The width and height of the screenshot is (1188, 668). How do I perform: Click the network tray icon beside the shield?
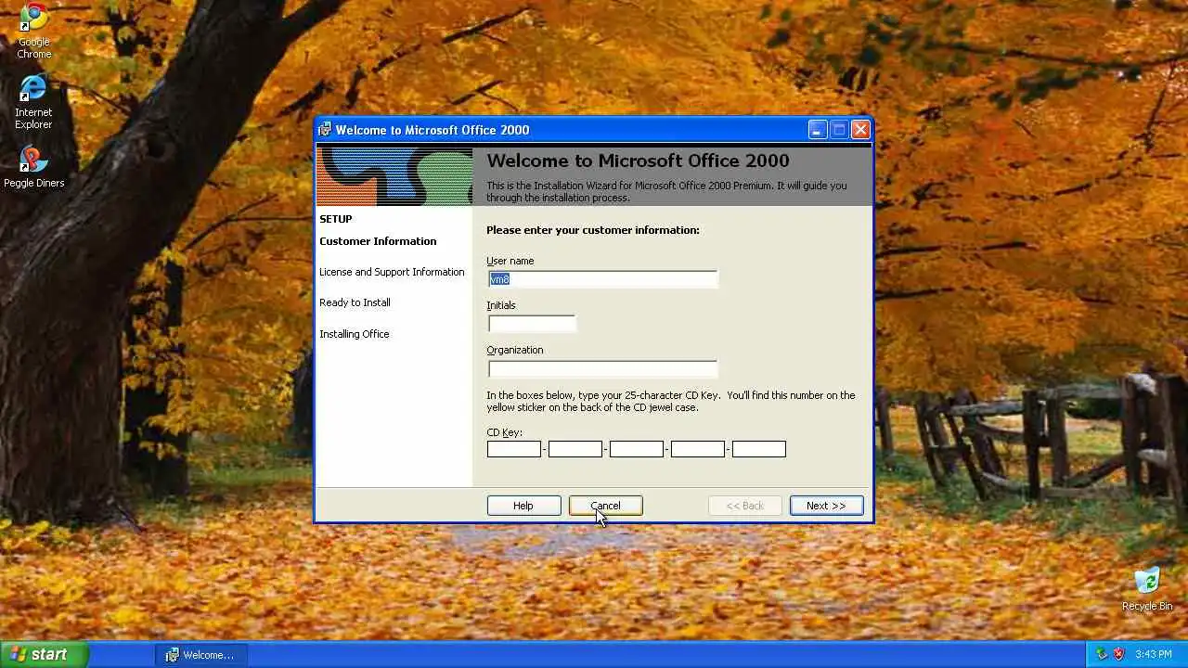(1102, 654)
